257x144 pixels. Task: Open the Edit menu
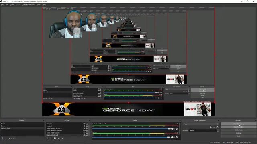click(x=7, y=4)
